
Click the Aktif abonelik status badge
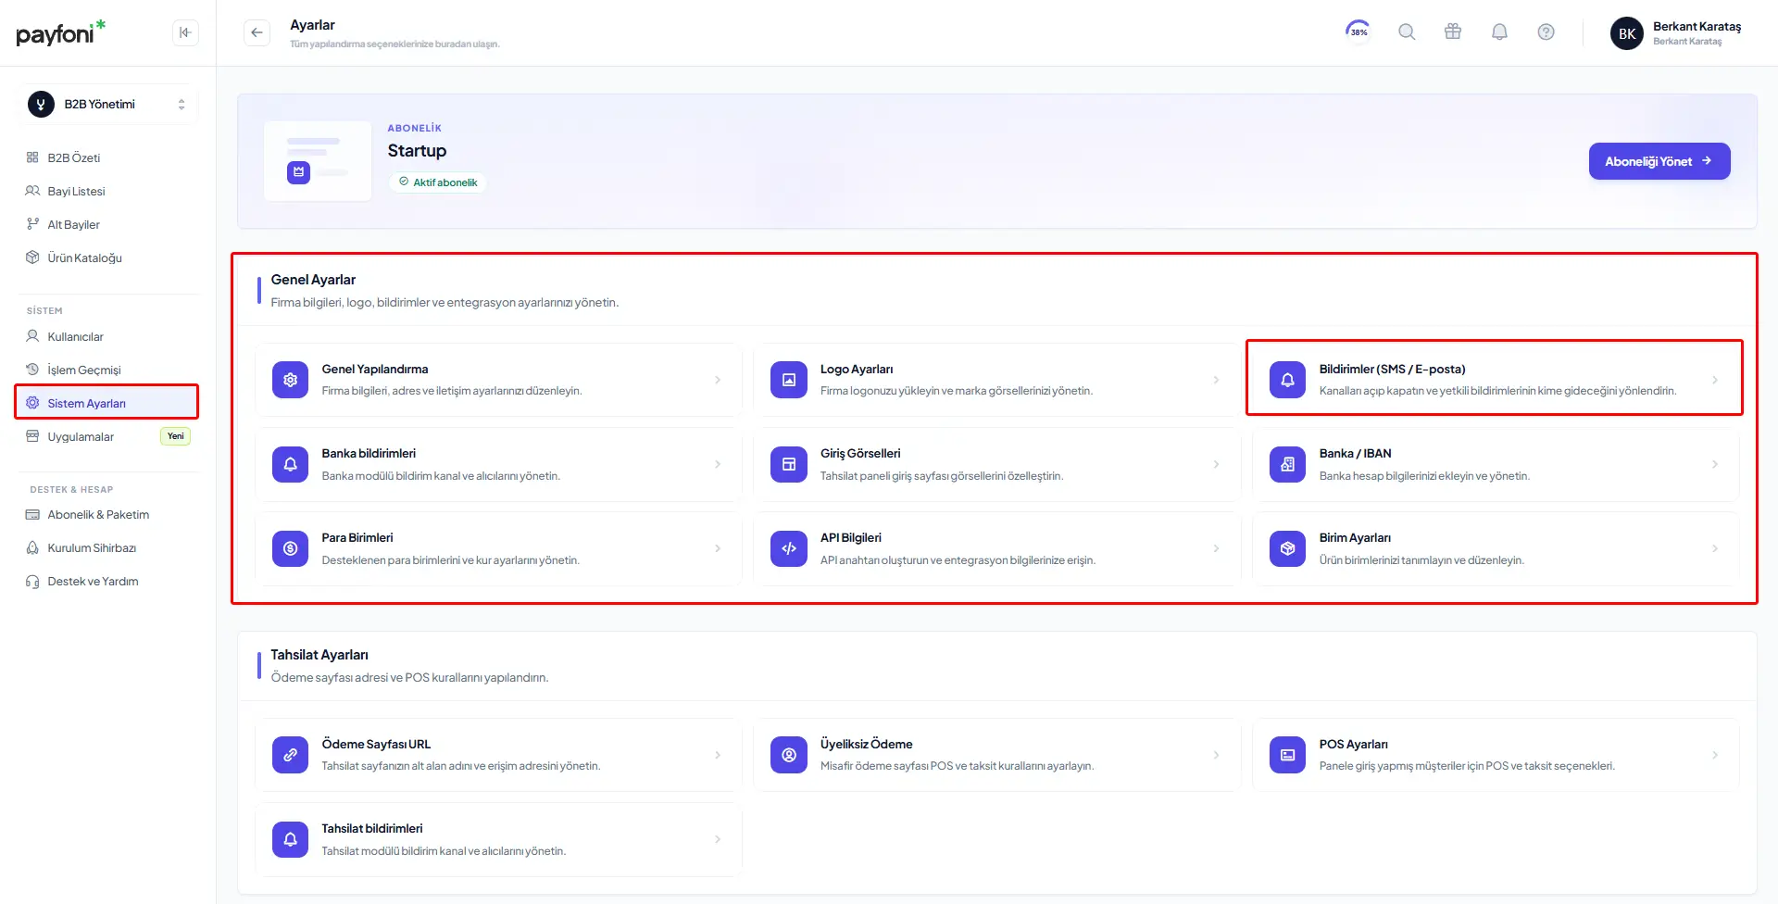point(438,182)
